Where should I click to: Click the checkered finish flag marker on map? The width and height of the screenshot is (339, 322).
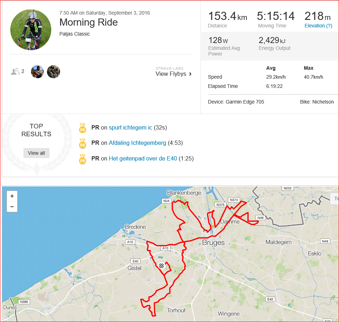point(161,266)
